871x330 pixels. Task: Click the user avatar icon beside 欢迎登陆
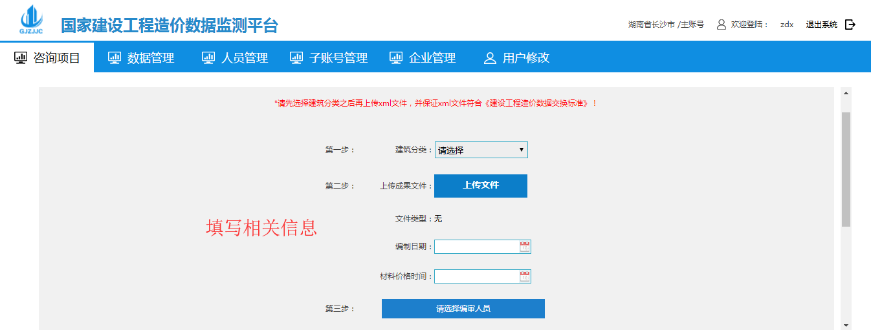pos(721,25)
